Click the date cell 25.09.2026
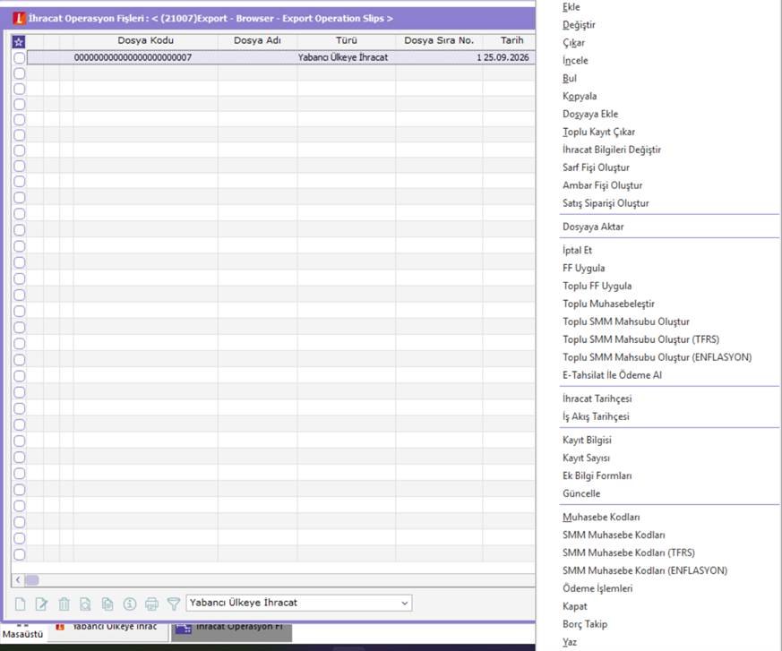The height and width of the screenshot is (651, 782). coord(506,57)
